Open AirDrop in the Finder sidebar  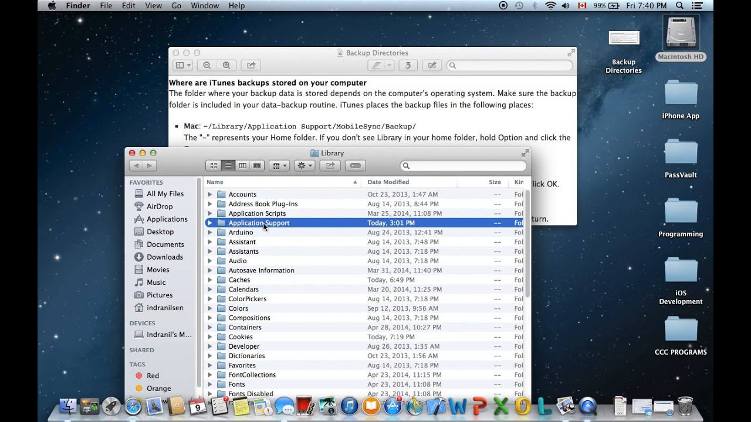click(160, 206)
